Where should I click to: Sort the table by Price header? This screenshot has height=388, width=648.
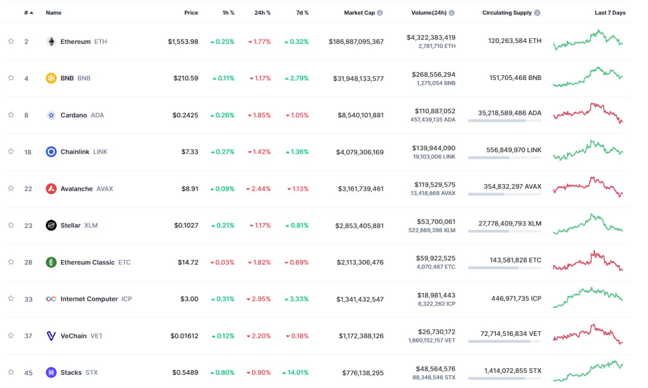click(191, 13)
